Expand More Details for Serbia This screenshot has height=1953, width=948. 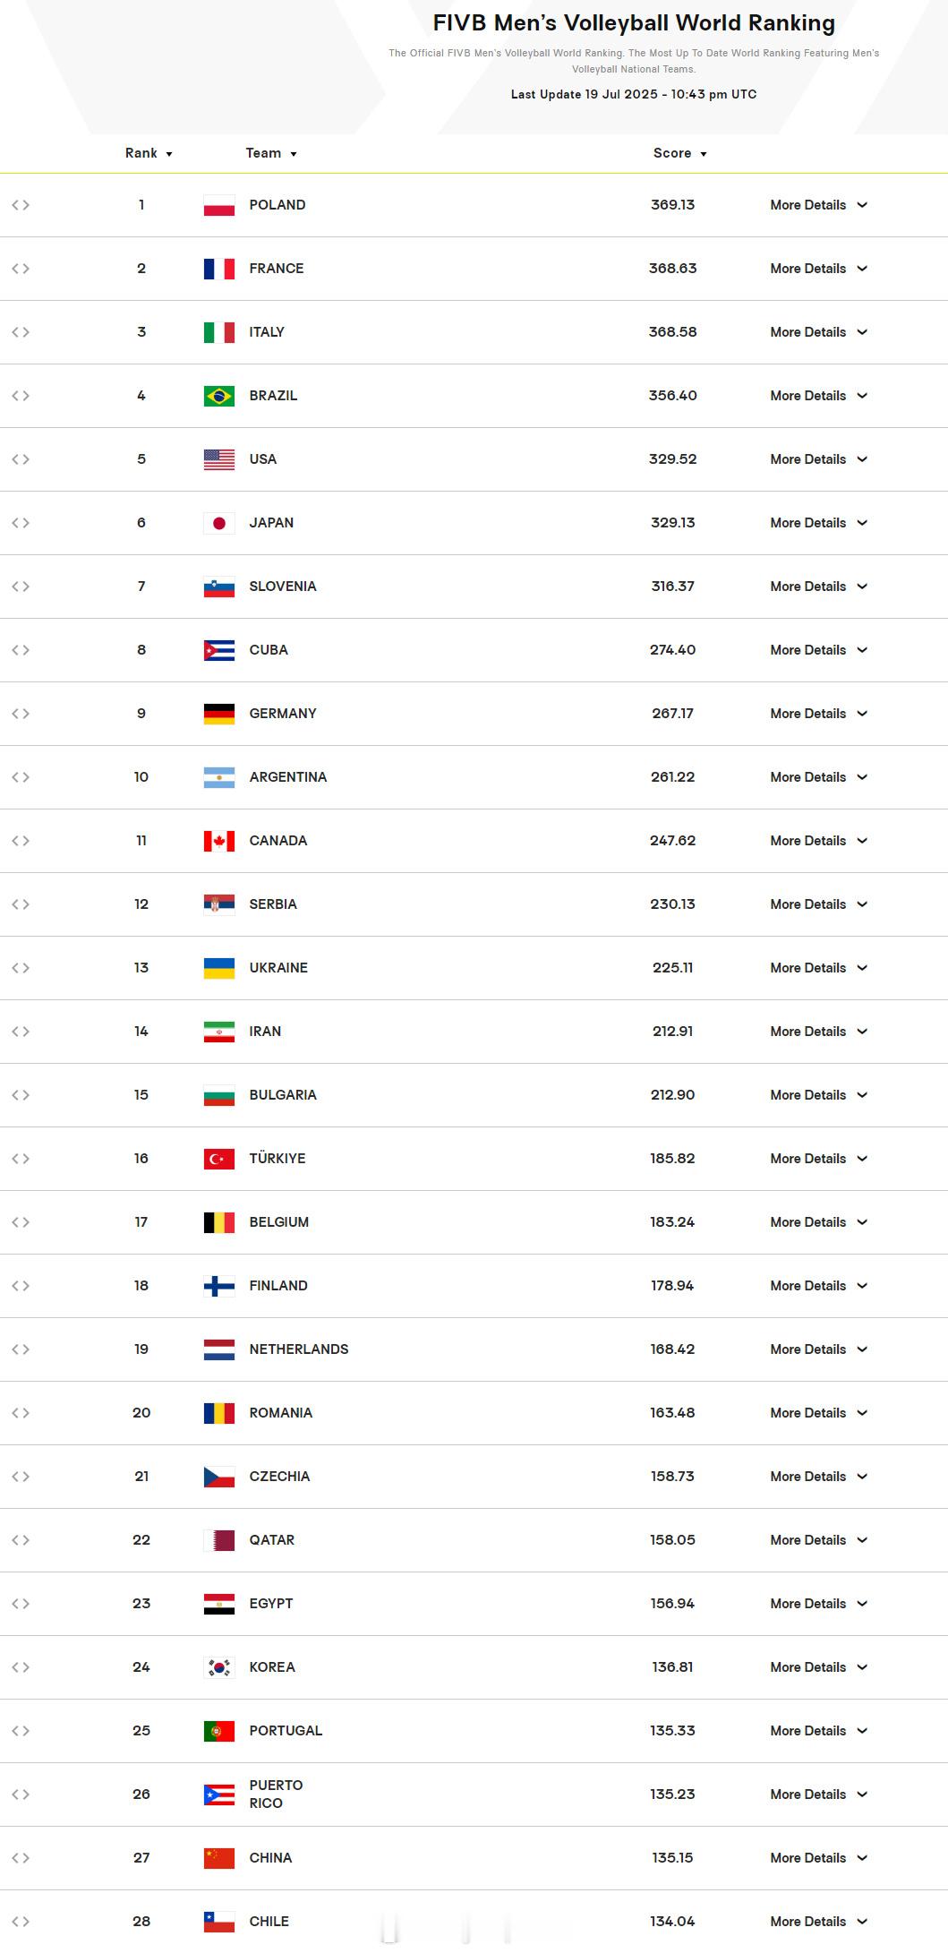point(819,904)
